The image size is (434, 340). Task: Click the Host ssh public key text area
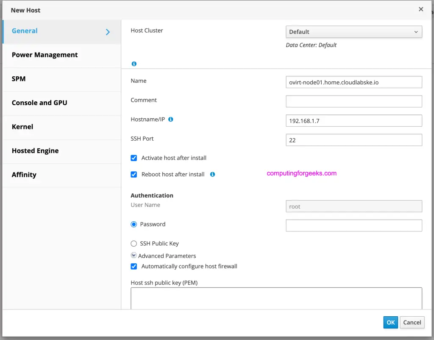[x=276, y=298]
